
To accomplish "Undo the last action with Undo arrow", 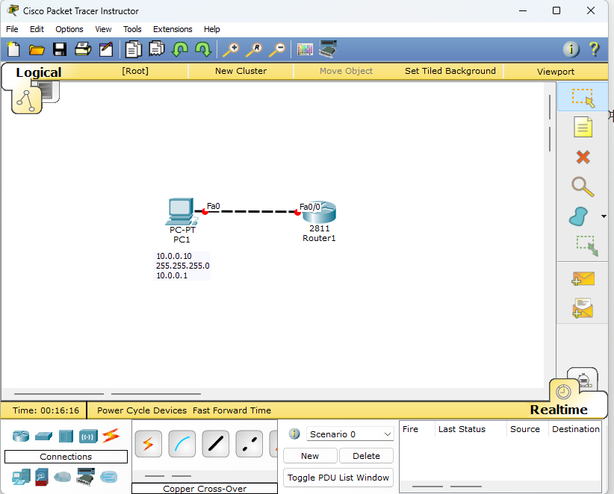I will pos(180,49).
